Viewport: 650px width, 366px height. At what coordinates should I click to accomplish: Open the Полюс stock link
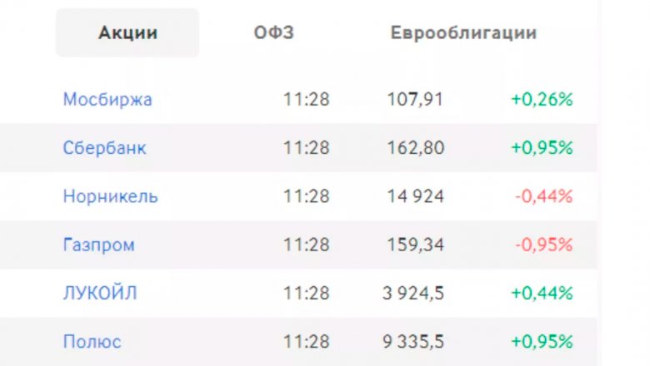point(92,341)
